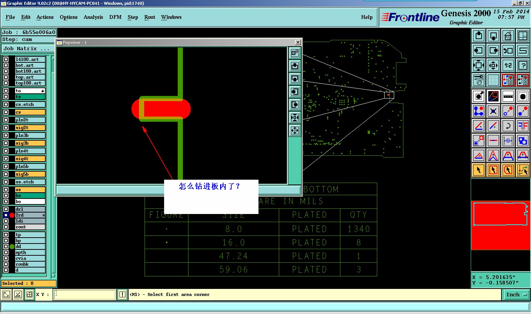Click the previous view (undo zoom) icon
531x314 pixels.
tap(508, 51)
